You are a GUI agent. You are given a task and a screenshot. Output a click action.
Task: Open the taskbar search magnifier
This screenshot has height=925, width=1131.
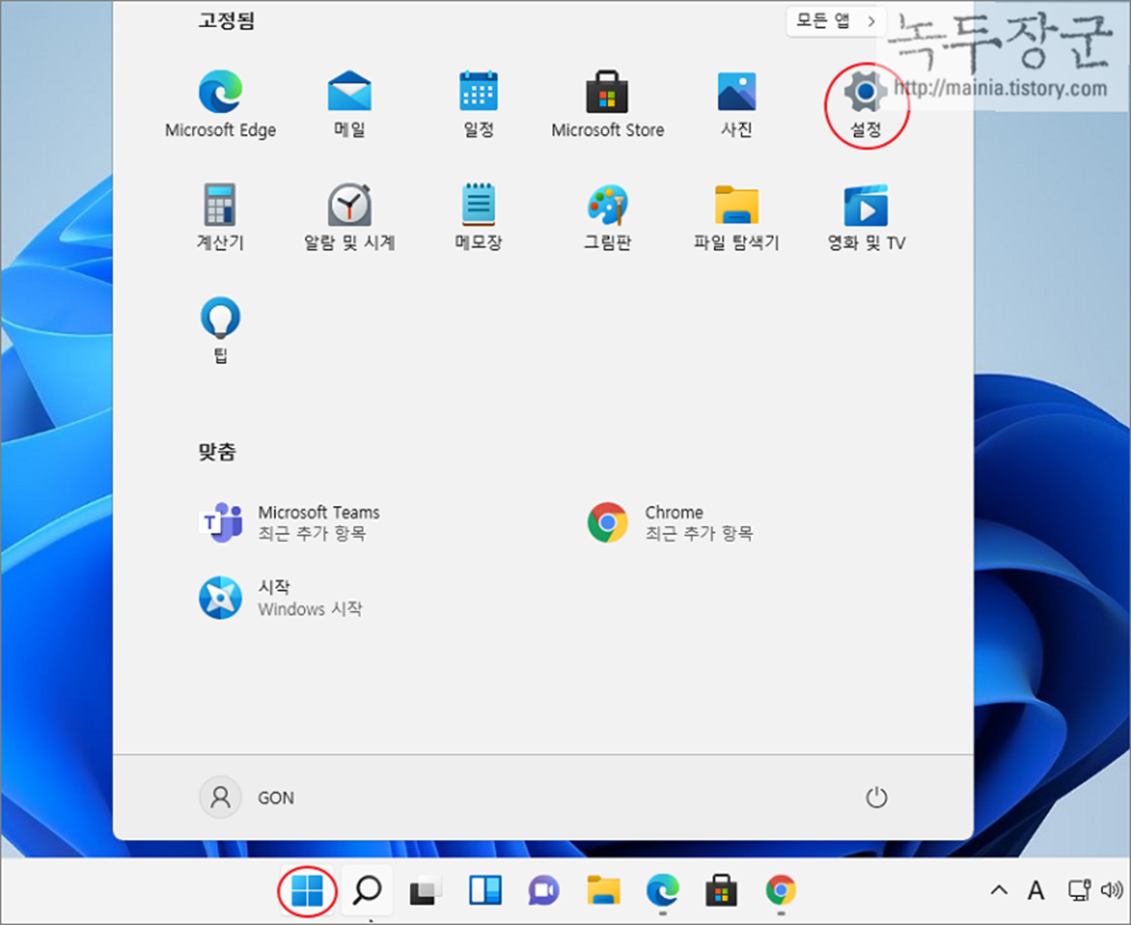366,891
